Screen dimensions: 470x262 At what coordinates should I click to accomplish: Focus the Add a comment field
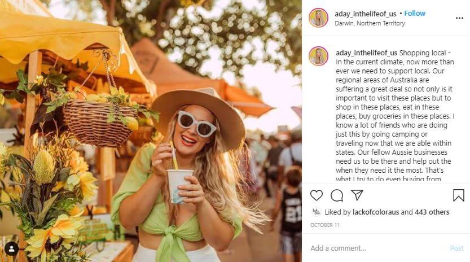tap(377, 248)
